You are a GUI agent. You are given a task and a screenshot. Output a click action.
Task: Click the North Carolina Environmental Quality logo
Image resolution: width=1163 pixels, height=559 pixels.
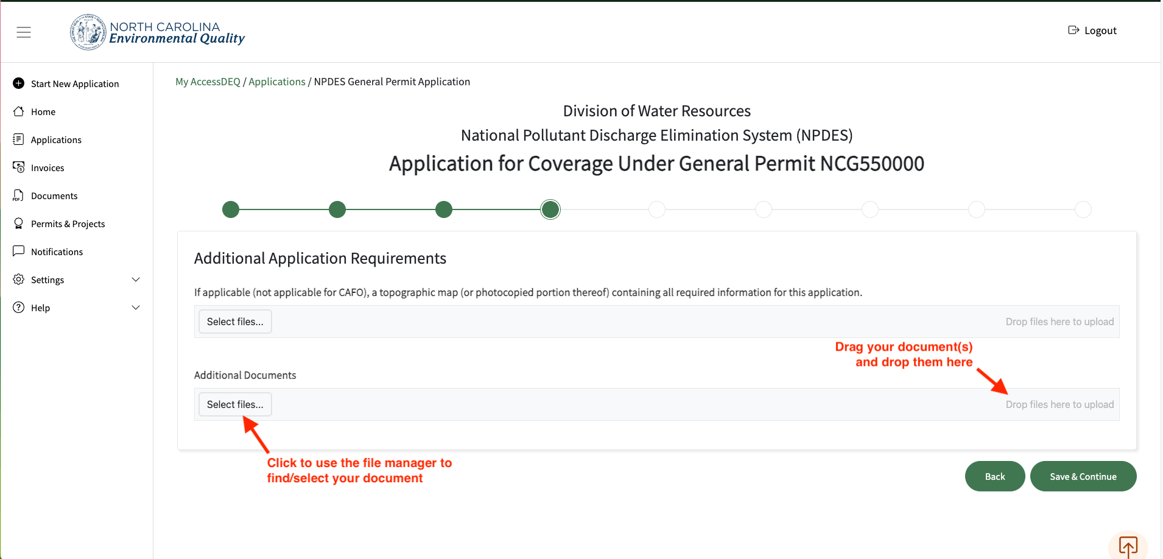tap(158, 32)
